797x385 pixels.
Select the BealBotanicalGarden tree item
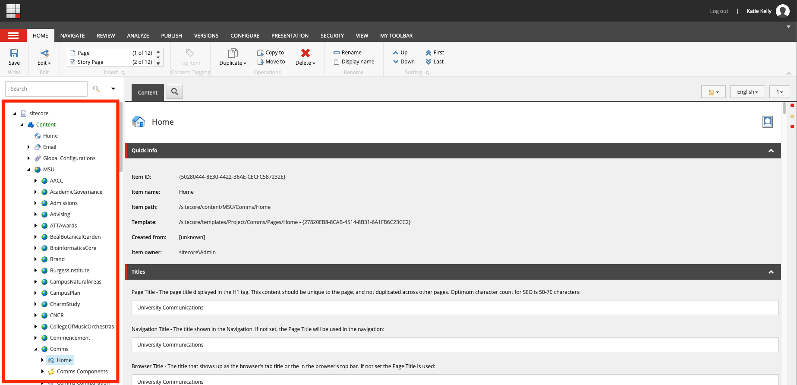75,237
